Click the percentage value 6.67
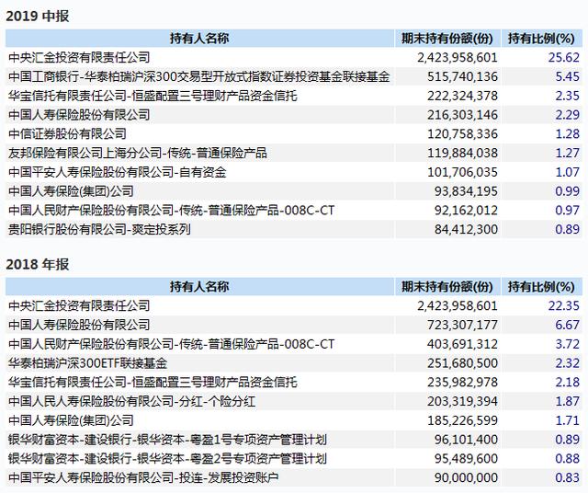The image size is (588, 493). pyautogui.click(x=568, y=326)
